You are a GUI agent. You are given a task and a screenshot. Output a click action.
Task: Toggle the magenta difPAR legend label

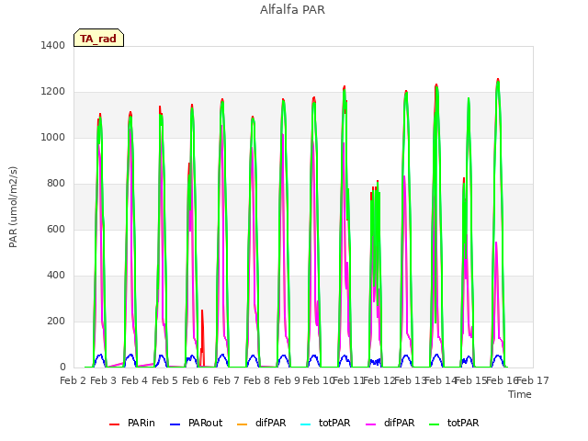(399, 423)
